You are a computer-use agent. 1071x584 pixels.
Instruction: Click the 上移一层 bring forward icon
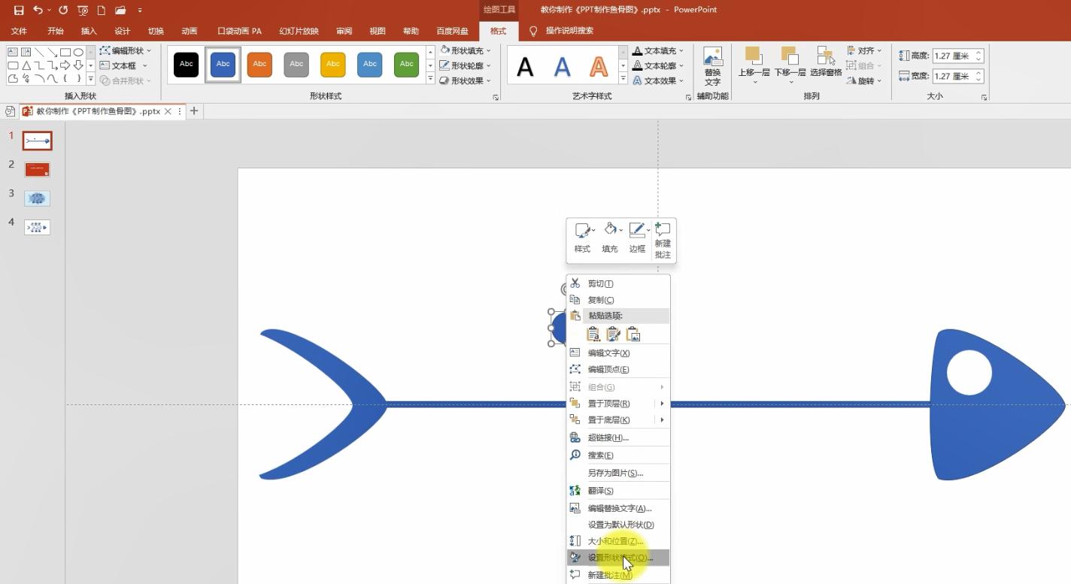pyautogui.click(x=754, y=62)
